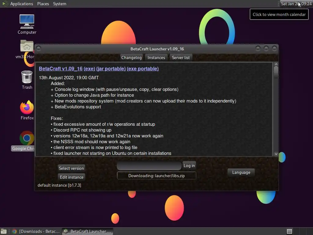This screenshot has height=235, width=313.
Task: Click the changelog scrollbar down arrow
Action: tap(276, 154)
